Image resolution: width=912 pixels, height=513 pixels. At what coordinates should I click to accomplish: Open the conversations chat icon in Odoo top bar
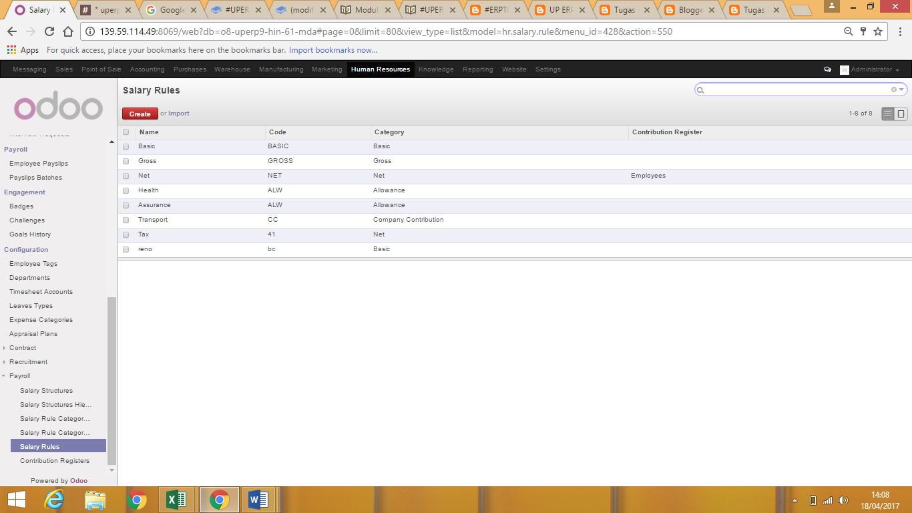[x=828, y=69]
